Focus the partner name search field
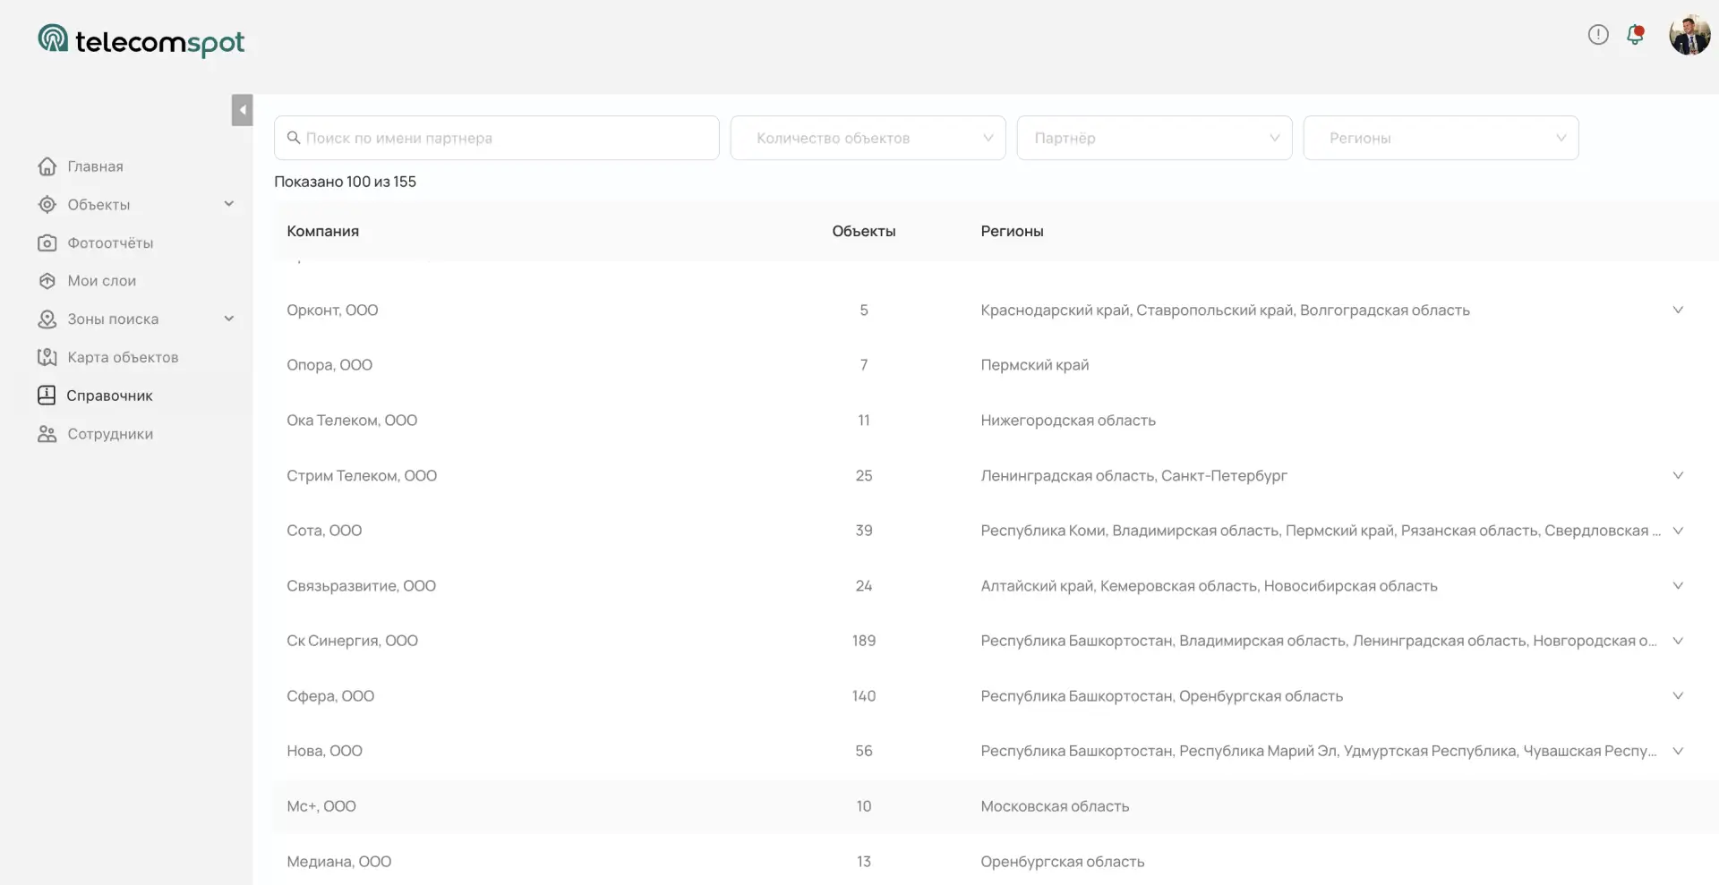The image size is (1719, 885). coord(496,138)
